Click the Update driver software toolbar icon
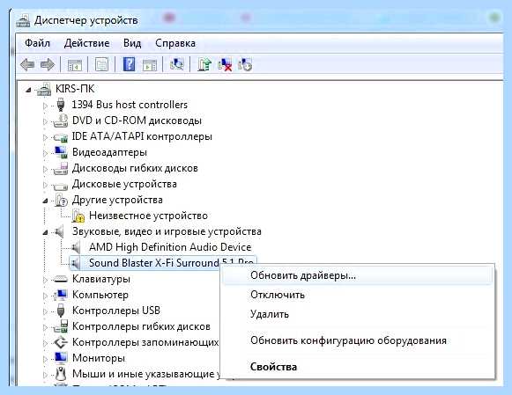 pos(204,64)
